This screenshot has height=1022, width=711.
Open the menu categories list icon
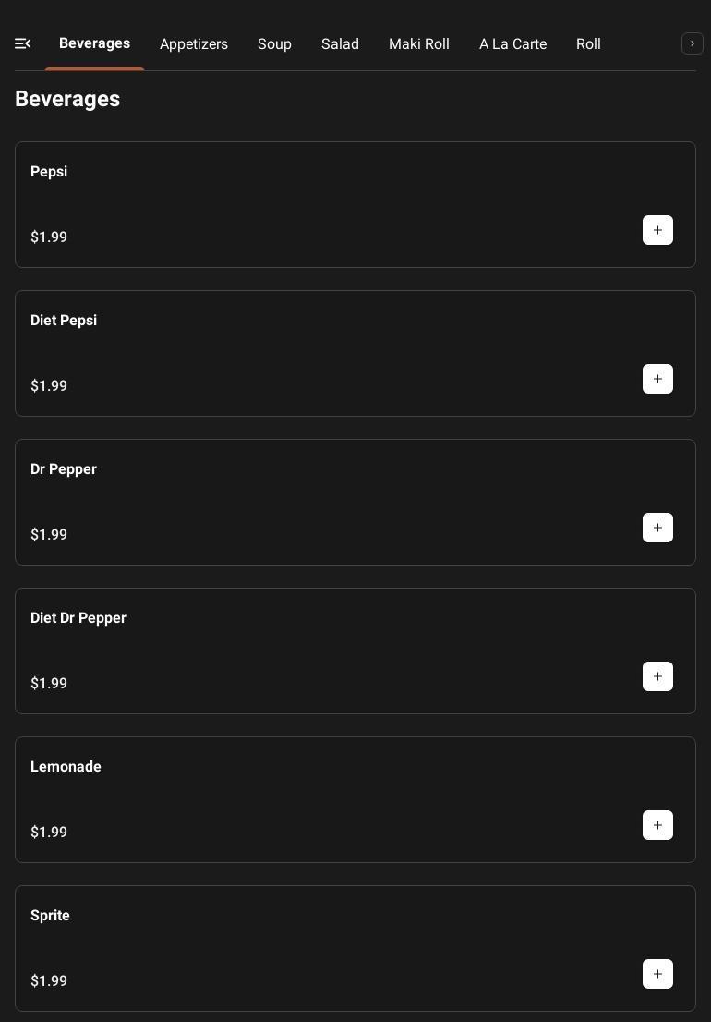[x=23, y=43]
